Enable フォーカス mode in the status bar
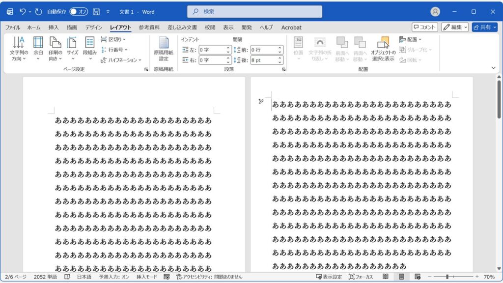This screenshot has height=283, width=503. tap(365, 276)
